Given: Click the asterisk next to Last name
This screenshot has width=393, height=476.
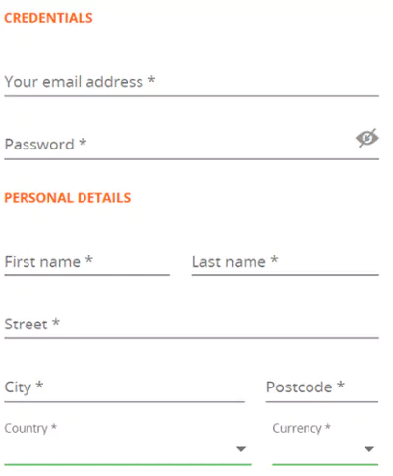Looking at the screenshot, I should coord(274,260).
